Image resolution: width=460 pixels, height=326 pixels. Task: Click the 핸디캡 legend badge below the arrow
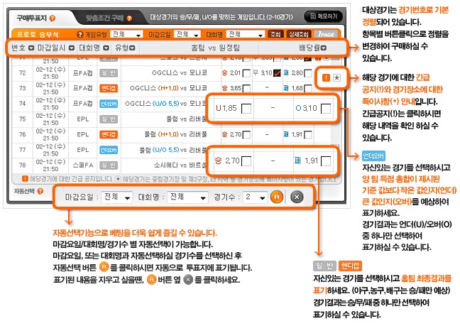(x=350, y=266)
